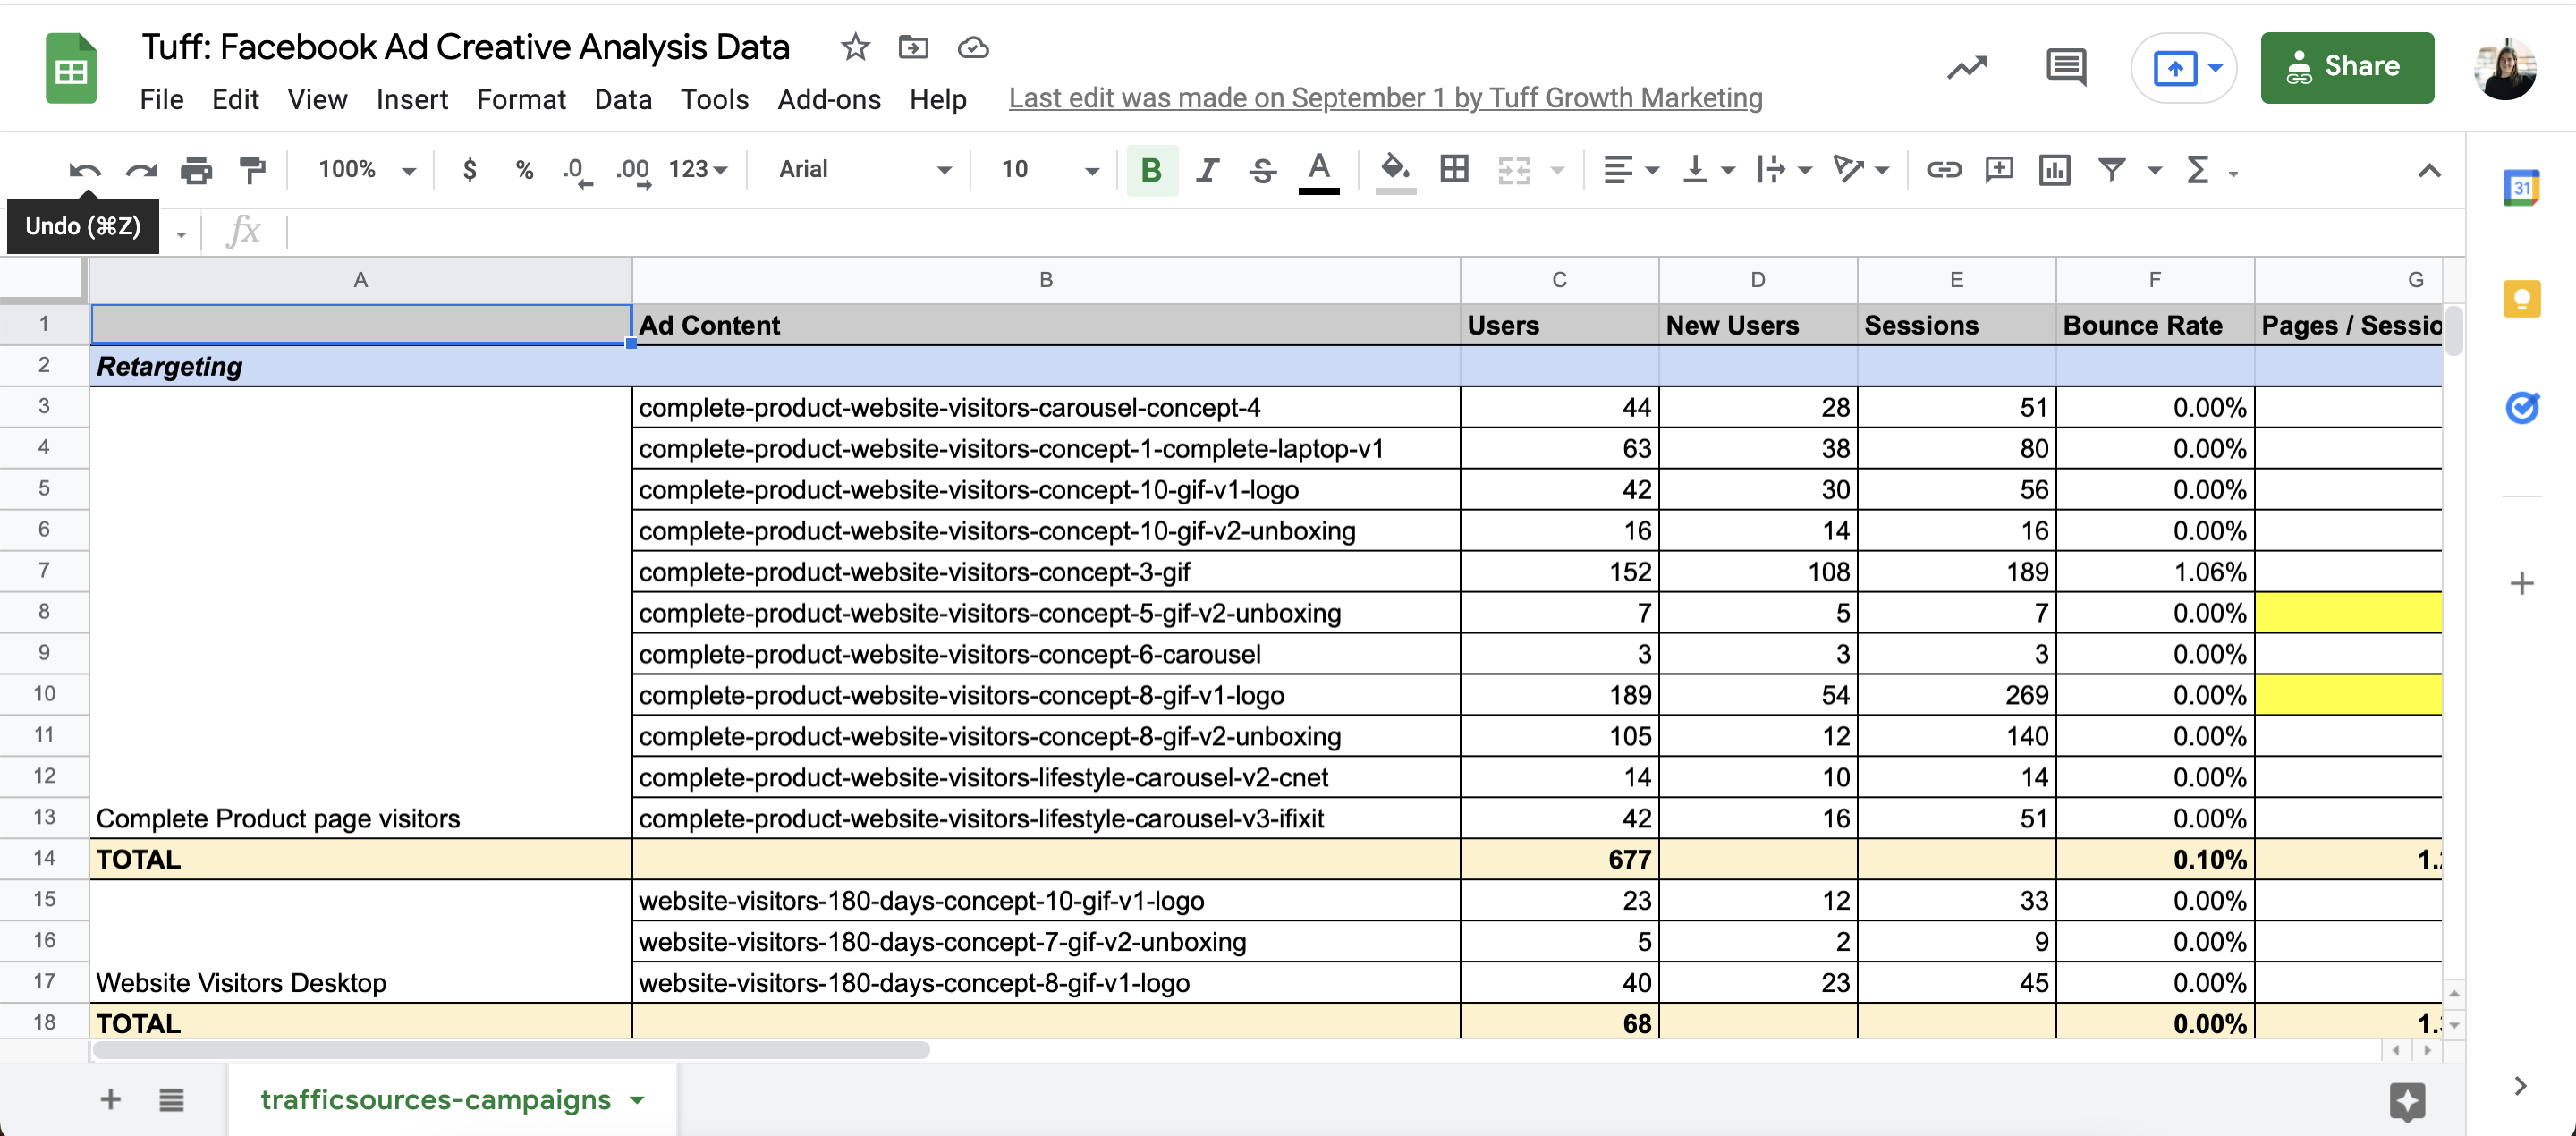The height and width of the screenshot is (1136, 2576).
Task: Star this spreadsheet document
Action: tap(855, 47)
